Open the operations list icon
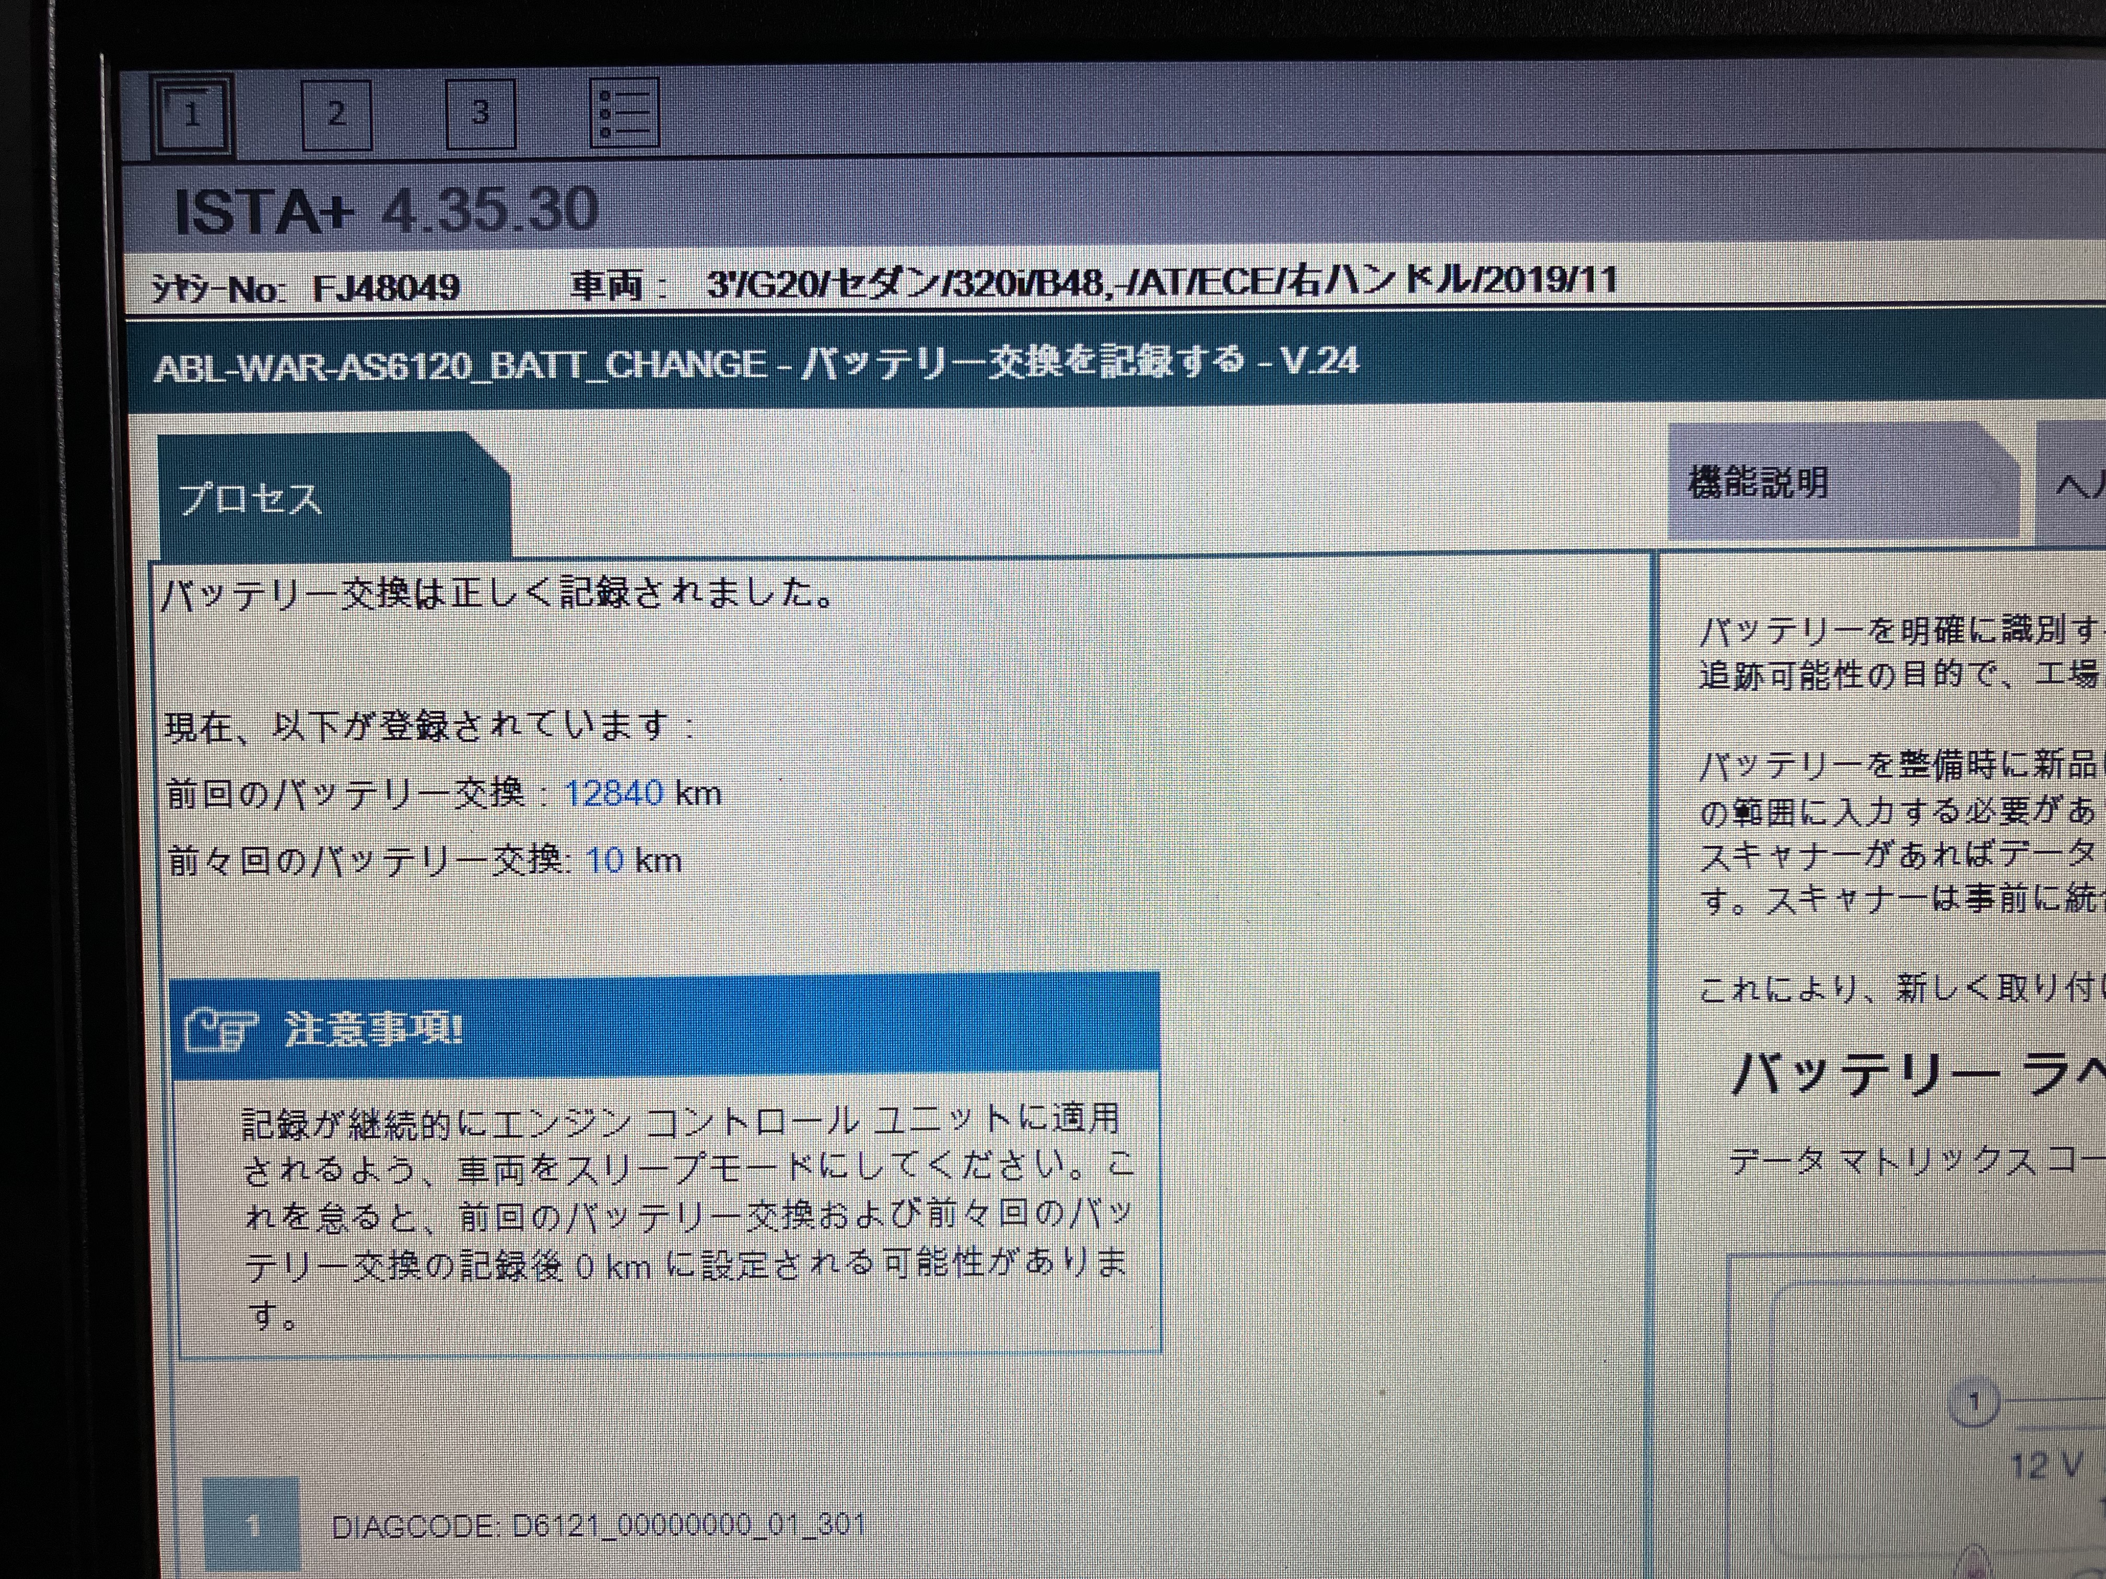The image size is (2106, 1579). pos(625,112)
